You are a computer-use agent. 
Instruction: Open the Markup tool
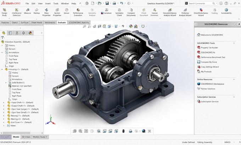click(x=37, y=11)
